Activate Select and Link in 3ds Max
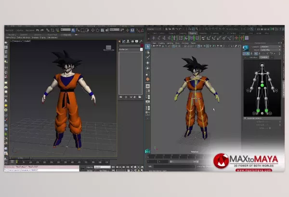The width and height of the screenshot is (289, 197). [48, 30]
